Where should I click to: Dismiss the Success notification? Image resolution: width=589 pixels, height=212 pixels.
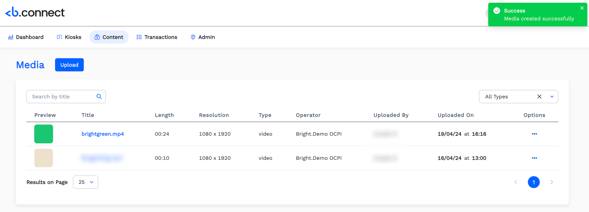point(582,8)
